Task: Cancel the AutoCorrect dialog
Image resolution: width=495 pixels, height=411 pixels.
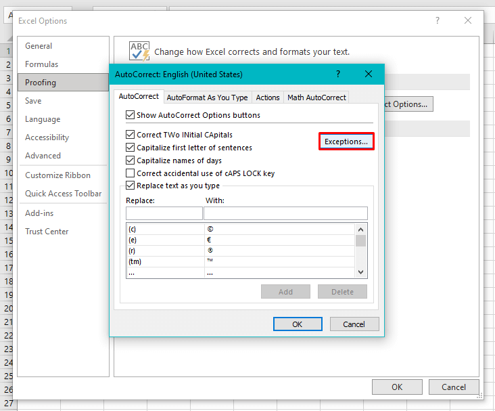Action: 354,324
